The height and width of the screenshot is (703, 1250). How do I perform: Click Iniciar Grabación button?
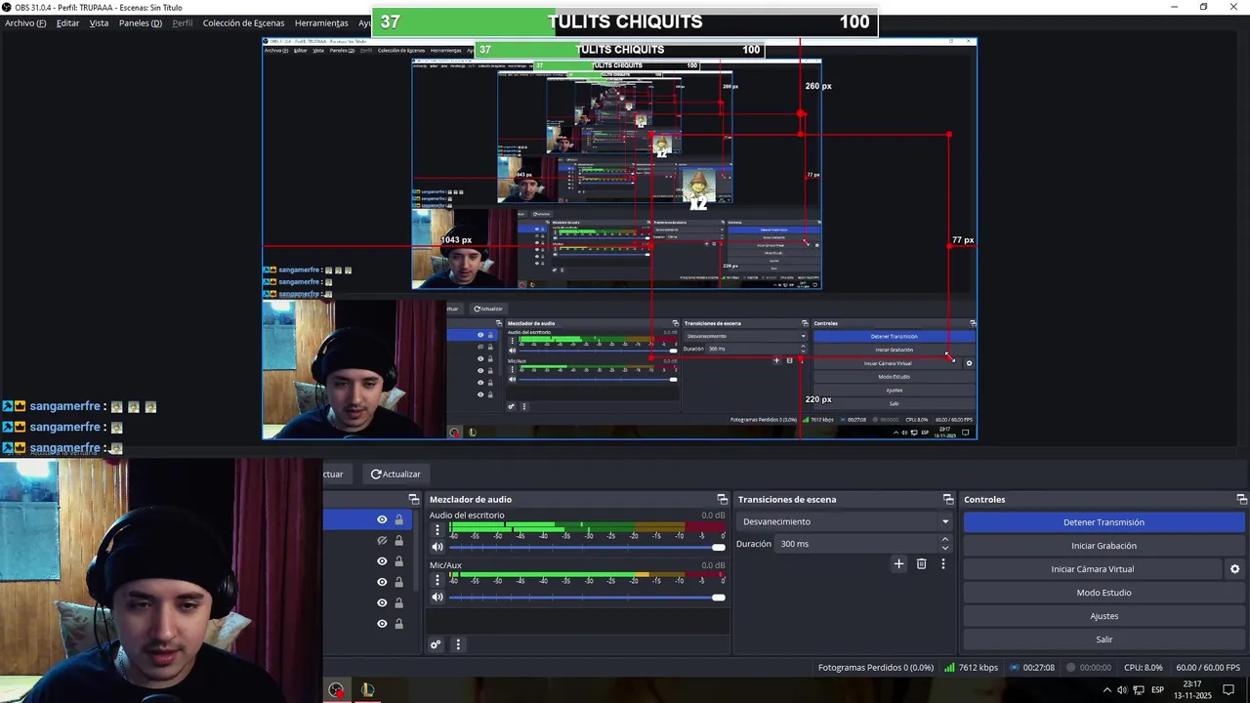1104,546
